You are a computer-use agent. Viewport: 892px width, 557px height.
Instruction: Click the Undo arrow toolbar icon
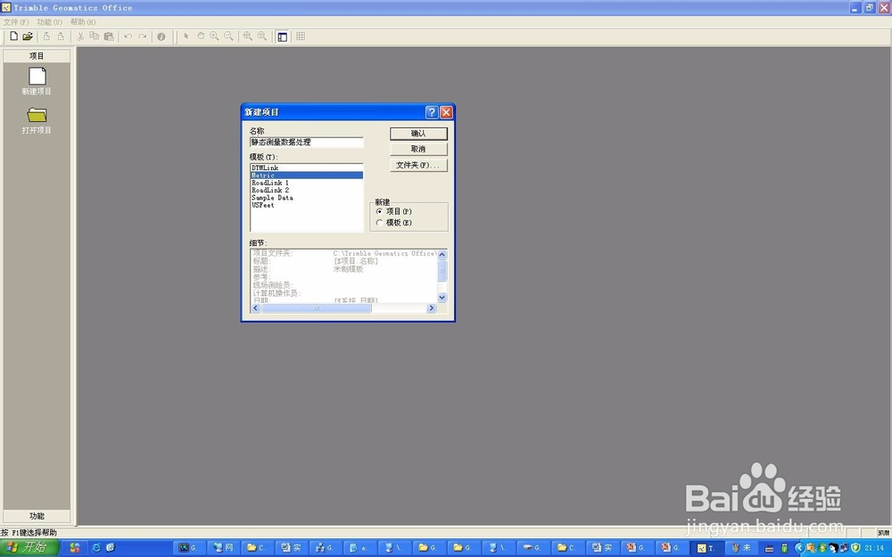[x=128, y=37]
